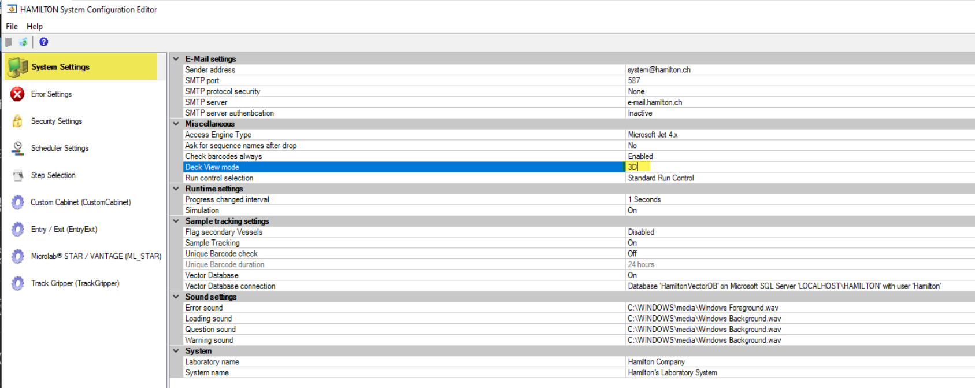Click the red X Error Settings icon
The width and height of the screenshot is (975, 388).
[x=18, y=94]
